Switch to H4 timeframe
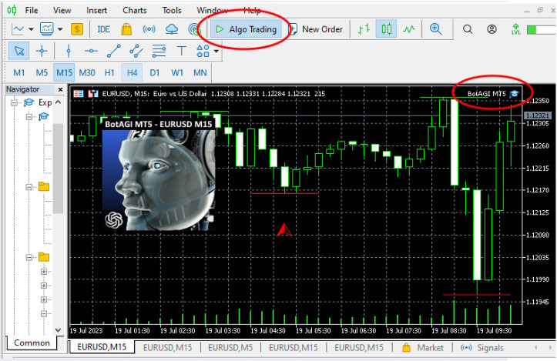557x361 pixels. pyautogui.click(x=133, y=73)
